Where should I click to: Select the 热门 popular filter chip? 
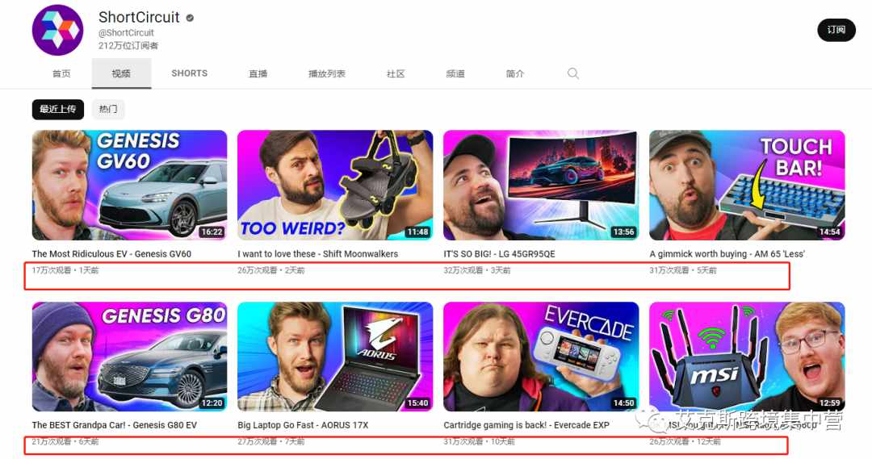(108, 110)
